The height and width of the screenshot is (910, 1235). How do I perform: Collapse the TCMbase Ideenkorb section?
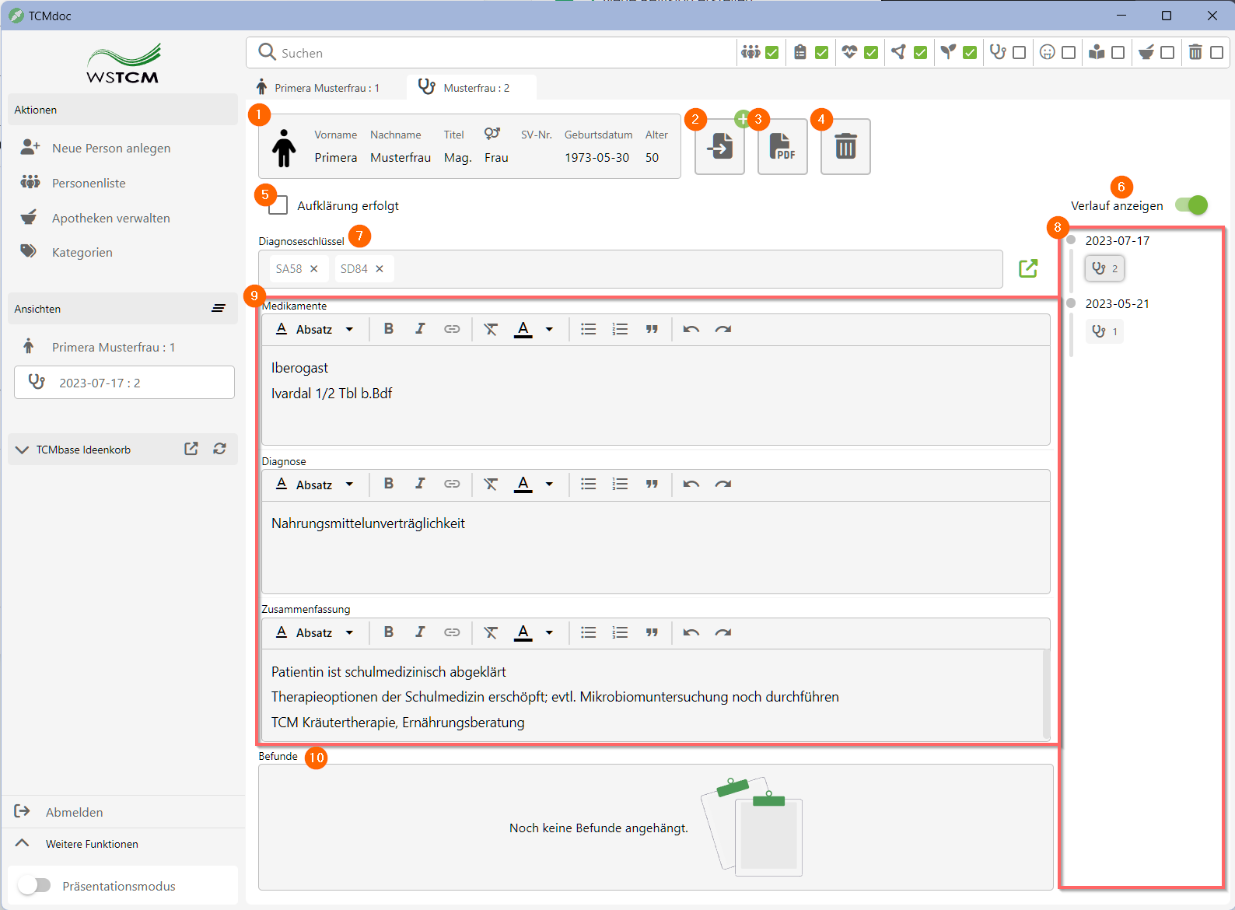pyautogui.click(x=22, y=450)
